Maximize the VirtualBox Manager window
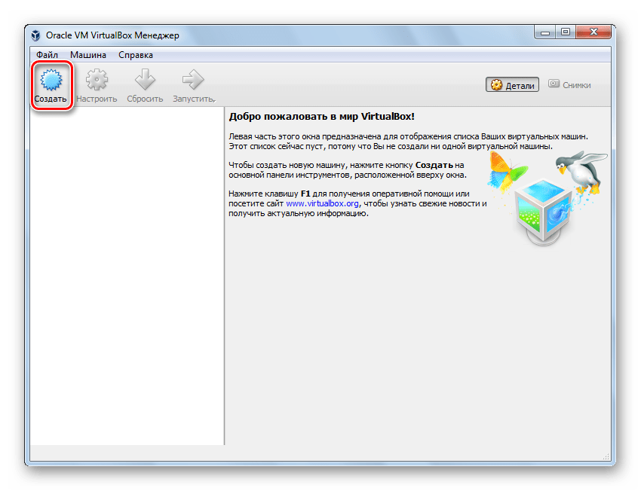Screen dimensions: 641x491 [566, 32]
